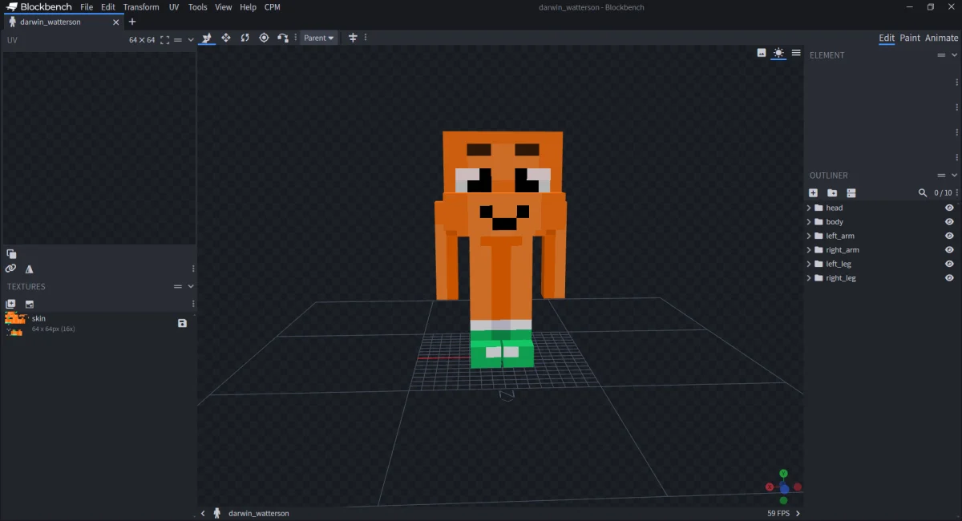The width and height of the screenshot is (962, 521).
Task: Click the Import Texture icon
Action: pyautogui.click(x=30, y=304)
